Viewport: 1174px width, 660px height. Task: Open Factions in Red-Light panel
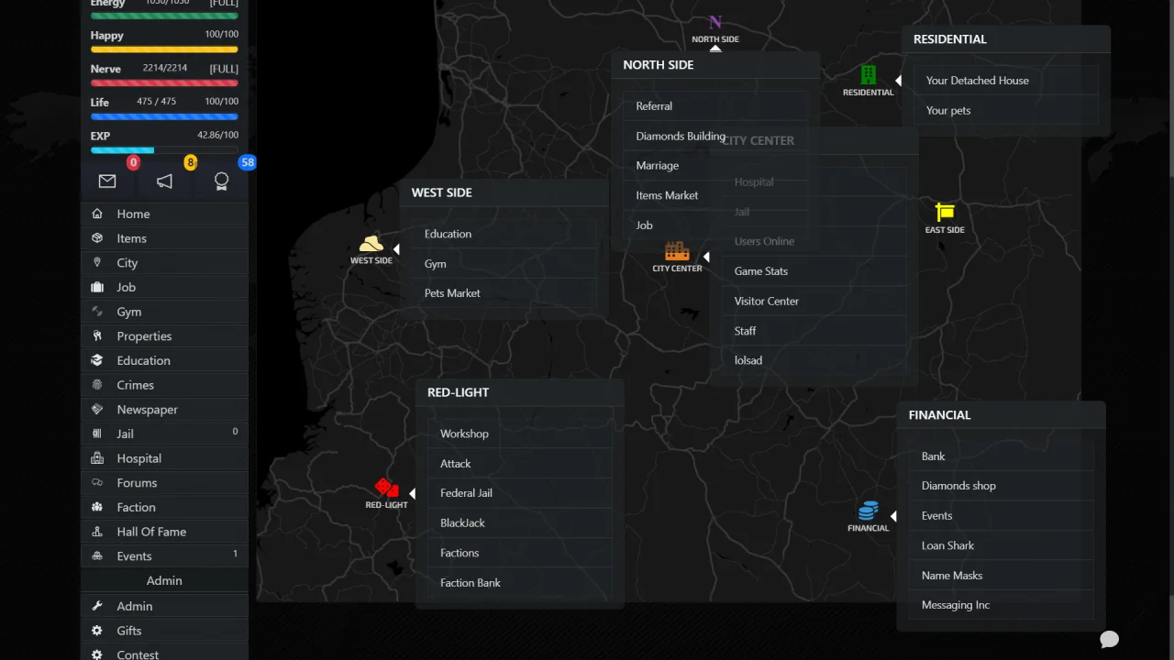[x=520, y=553]
